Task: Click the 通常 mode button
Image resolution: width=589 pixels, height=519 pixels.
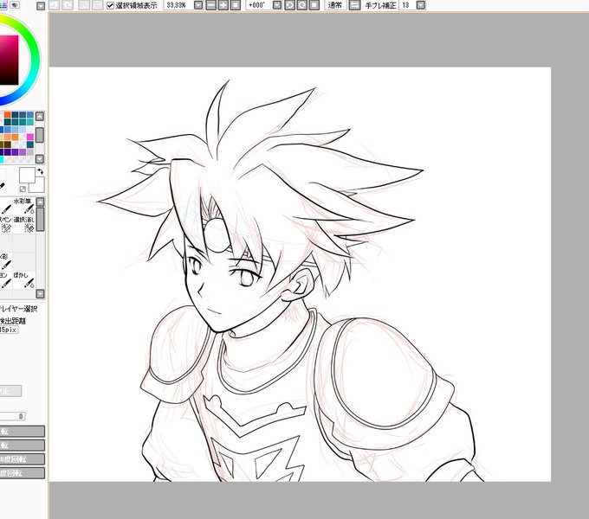Action: (334, 5)
